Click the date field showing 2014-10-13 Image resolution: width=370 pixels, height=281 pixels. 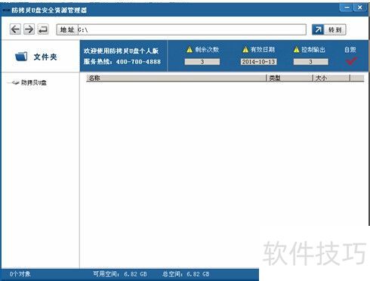point(258,62)
